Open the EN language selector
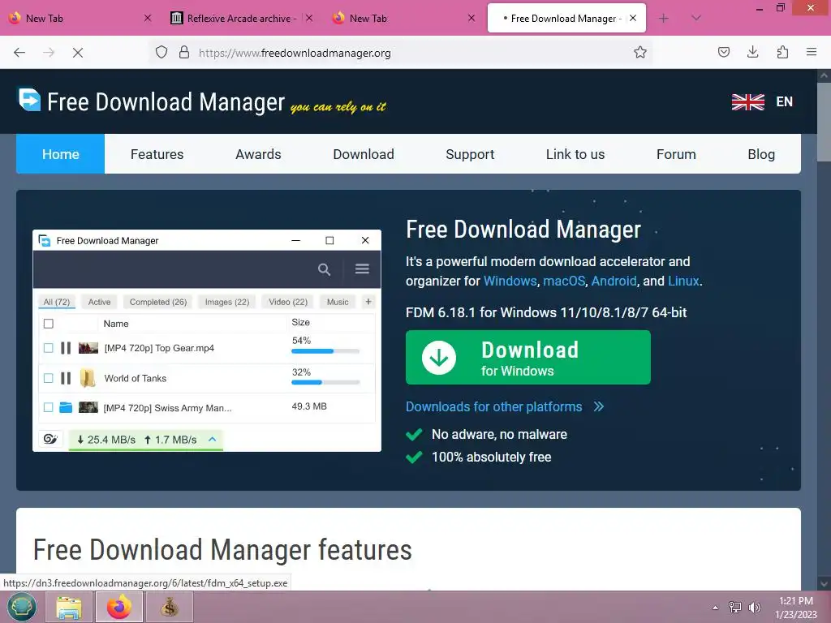The image size is (831, 623). (x=785, y=101)
